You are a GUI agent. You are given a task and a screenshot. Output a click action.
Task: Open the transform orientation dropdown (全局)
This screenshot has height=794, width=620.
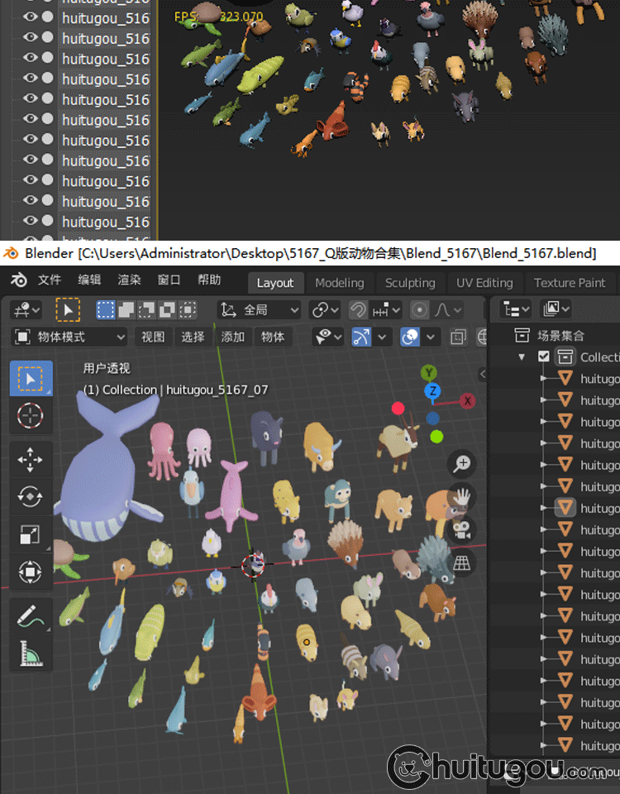pos(260,310)
